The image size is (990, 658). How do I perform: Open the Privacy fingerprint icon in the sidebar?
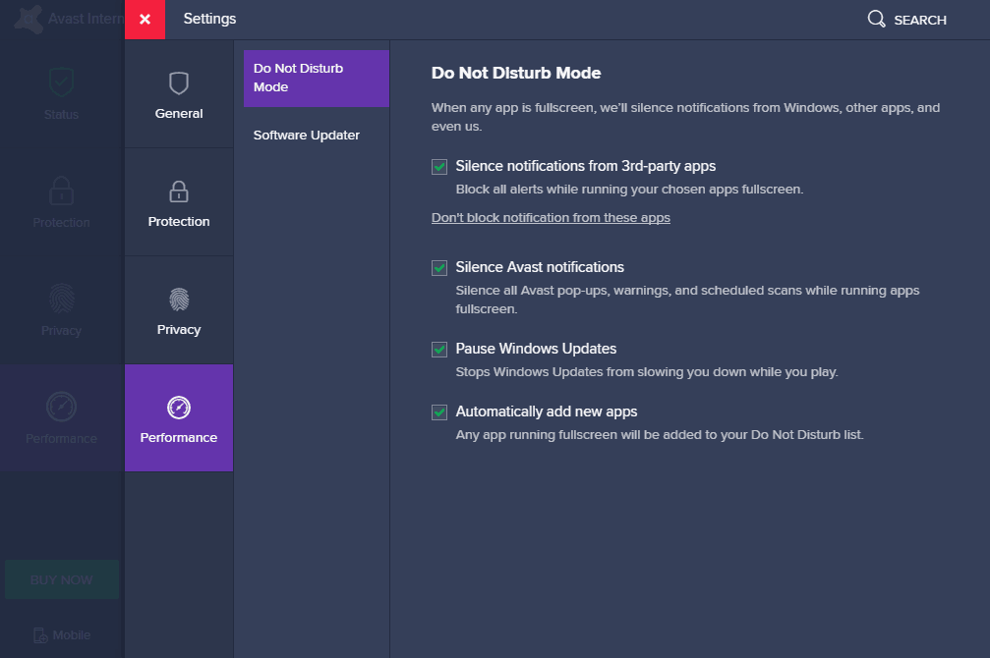pyautogui.click(x=61, y=300)
